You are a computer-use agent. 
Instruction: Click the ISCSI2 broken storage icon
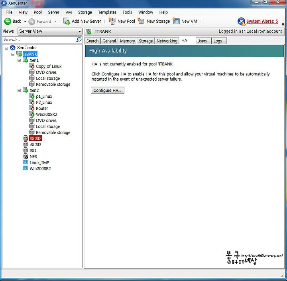(x=25, y=138)
